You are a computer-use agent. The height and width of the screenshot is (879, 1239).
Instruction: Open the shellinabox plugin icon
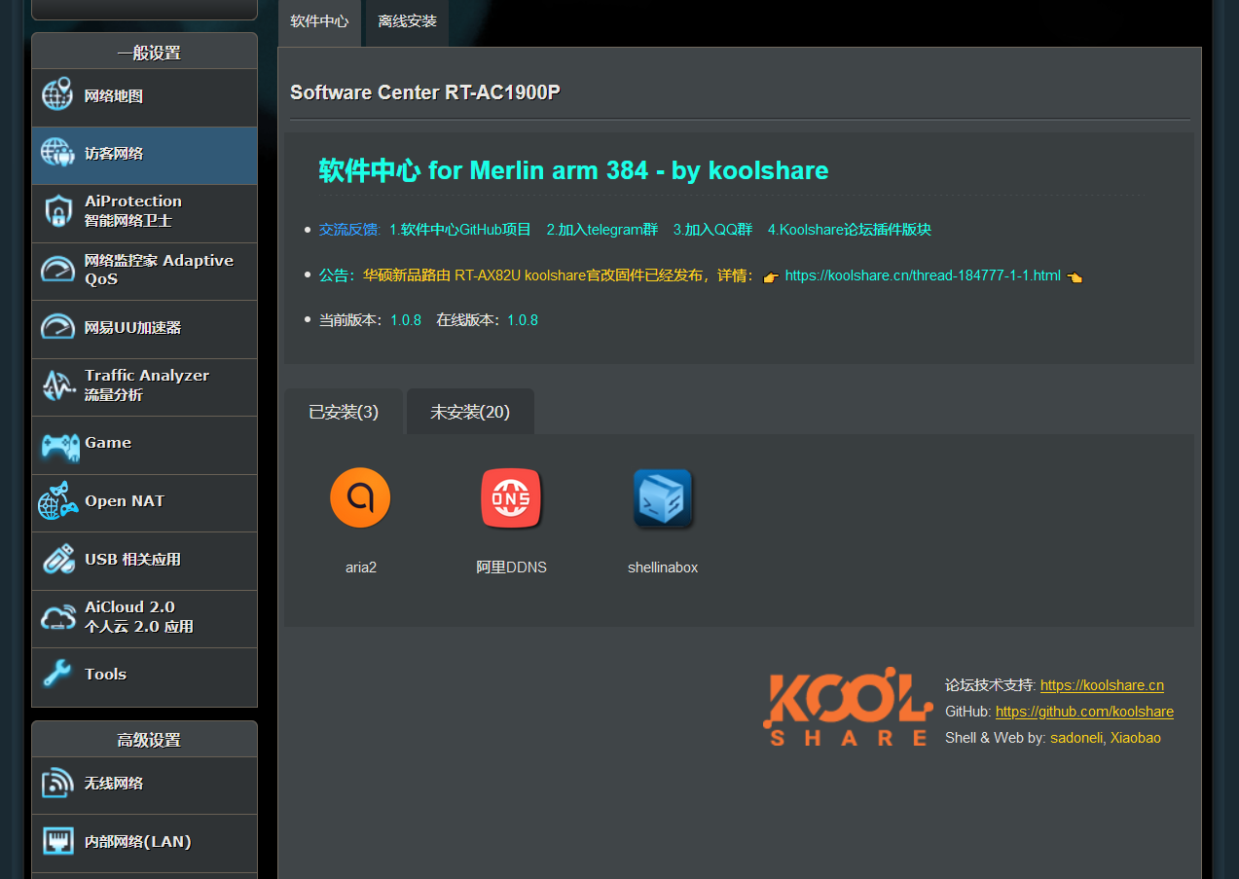663,498
